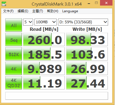This screenshot has height=105, width=115.
Task: Open the test count dropdown showing 5
Action: click(x=28, y=22)
